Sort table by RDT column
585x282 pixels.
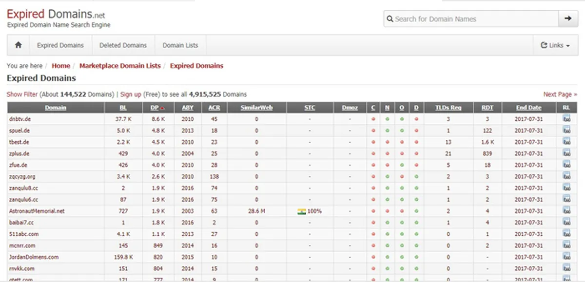point(487,108)
